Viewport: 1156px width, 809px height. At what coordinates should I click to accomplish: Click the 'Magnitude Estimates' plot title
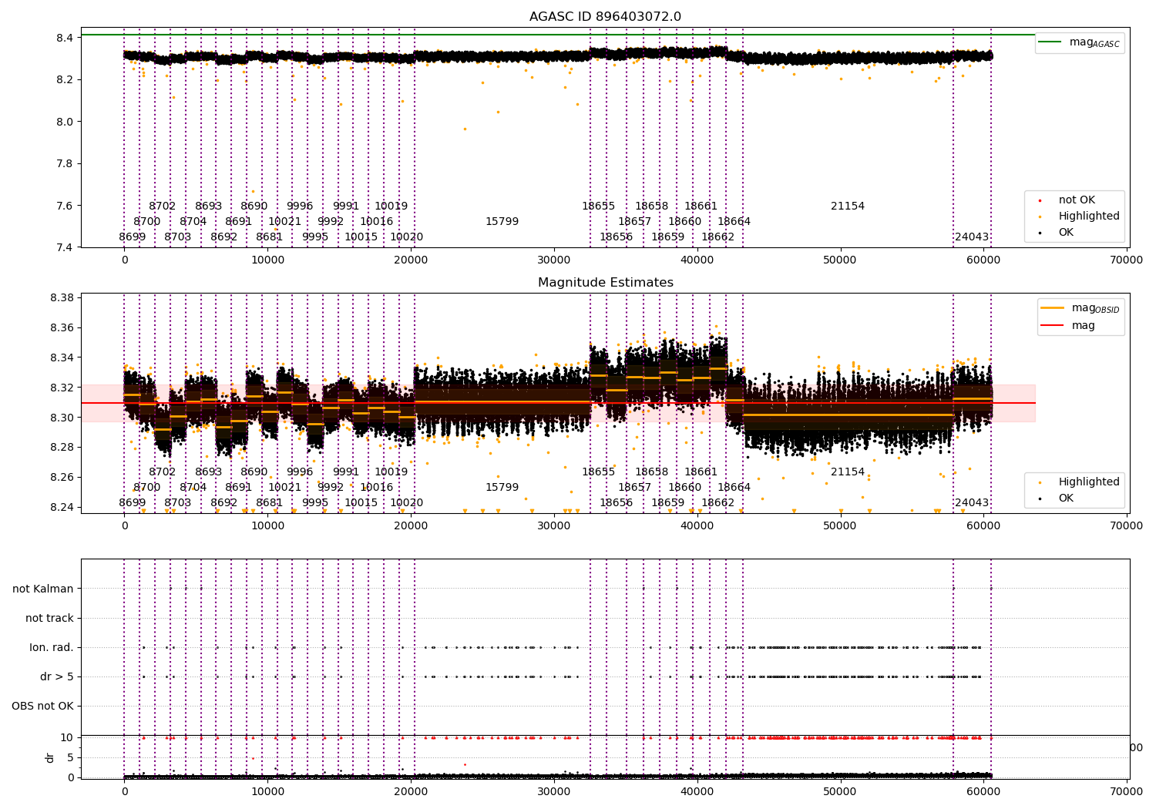click(605, 283)
